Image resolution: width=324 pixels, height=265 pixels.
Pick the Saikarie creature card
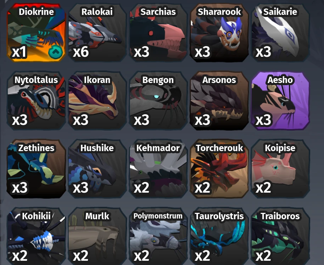point(280,33)
